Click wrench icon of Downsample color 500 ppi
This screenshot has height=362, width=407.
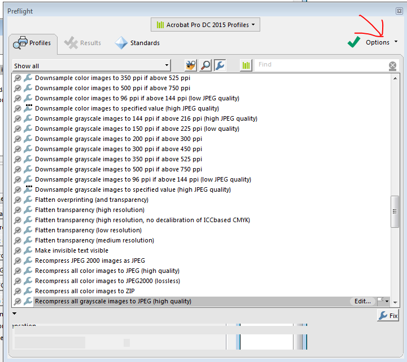point(28,88)
